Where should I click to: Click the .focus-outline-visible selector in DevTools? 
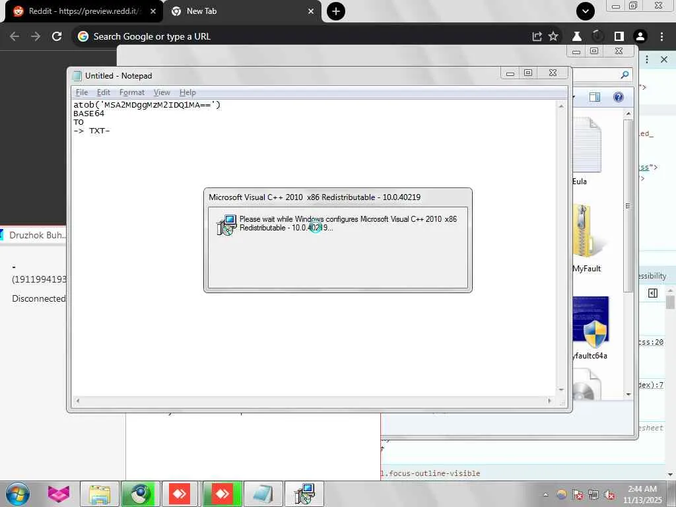click(430, 473)
